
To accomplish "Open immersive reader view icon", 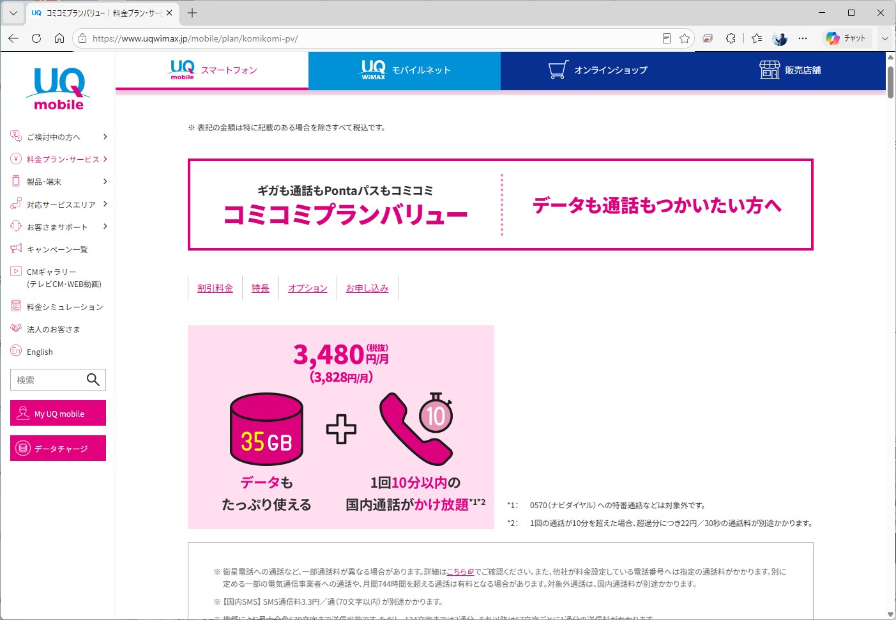I will [x=666, y=38].
